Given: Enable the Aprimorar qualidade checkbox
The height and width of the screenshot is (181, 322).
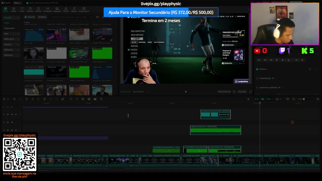Looking at the screenshot, I should pyautogui.click(x=257, y=87).
